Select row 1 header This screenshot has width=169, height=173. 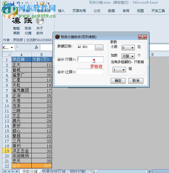tap(7, 60)
